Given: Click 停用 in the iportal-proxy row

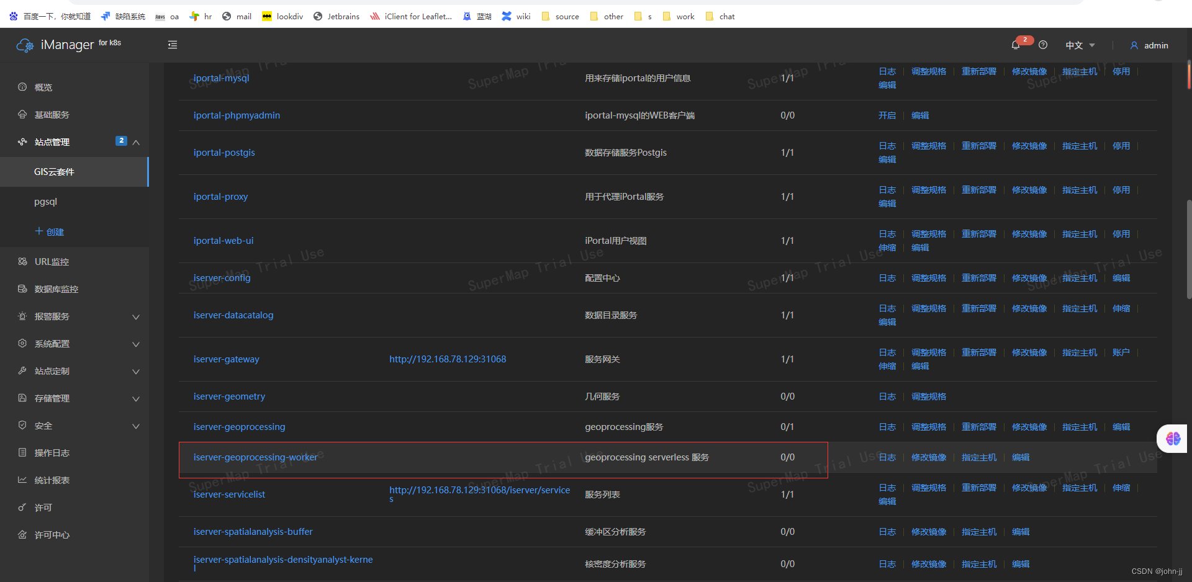Looking at the screenshot, I should click(1121, 190).
